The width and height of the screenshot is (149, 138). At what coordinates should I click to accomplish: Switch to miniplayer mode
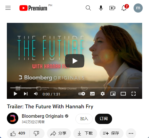pyautogui.click(x=113, y=94)
